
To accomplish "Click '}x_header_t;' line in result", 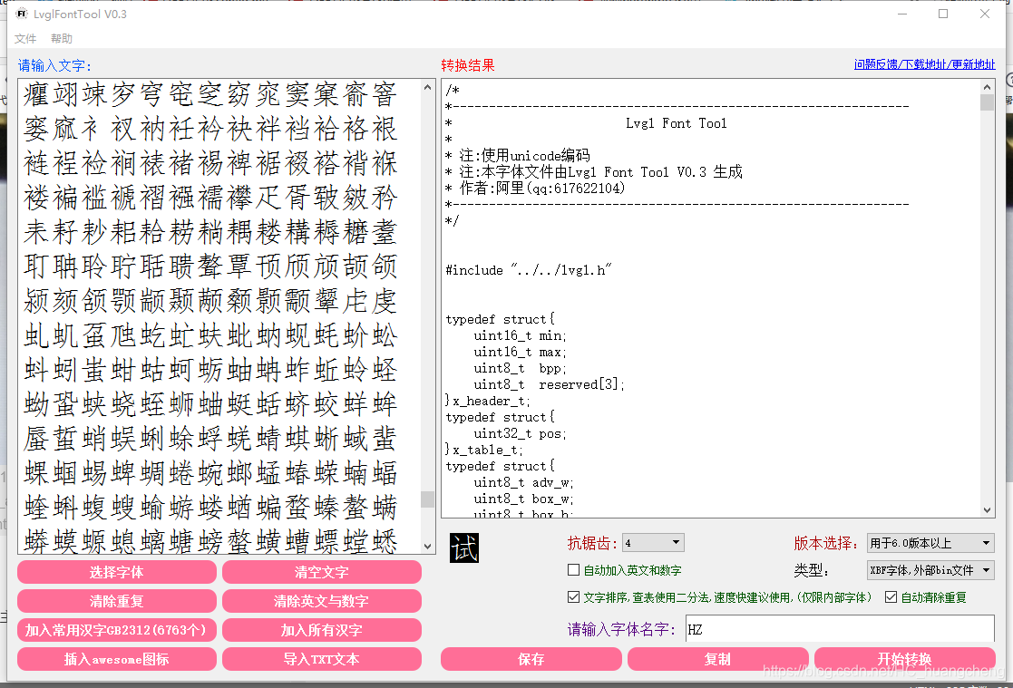I will pyautogui.click(x=488, y=401).
